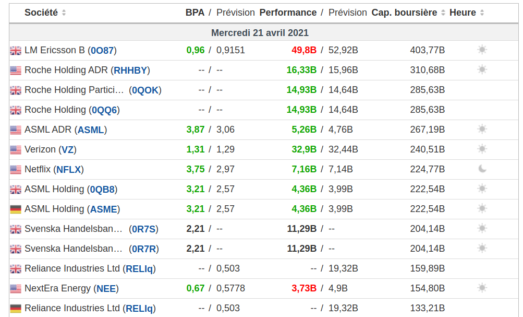Click the VZ ticker link
The image size is (523, 317).
pyautogui.click(x=67, y=150)
